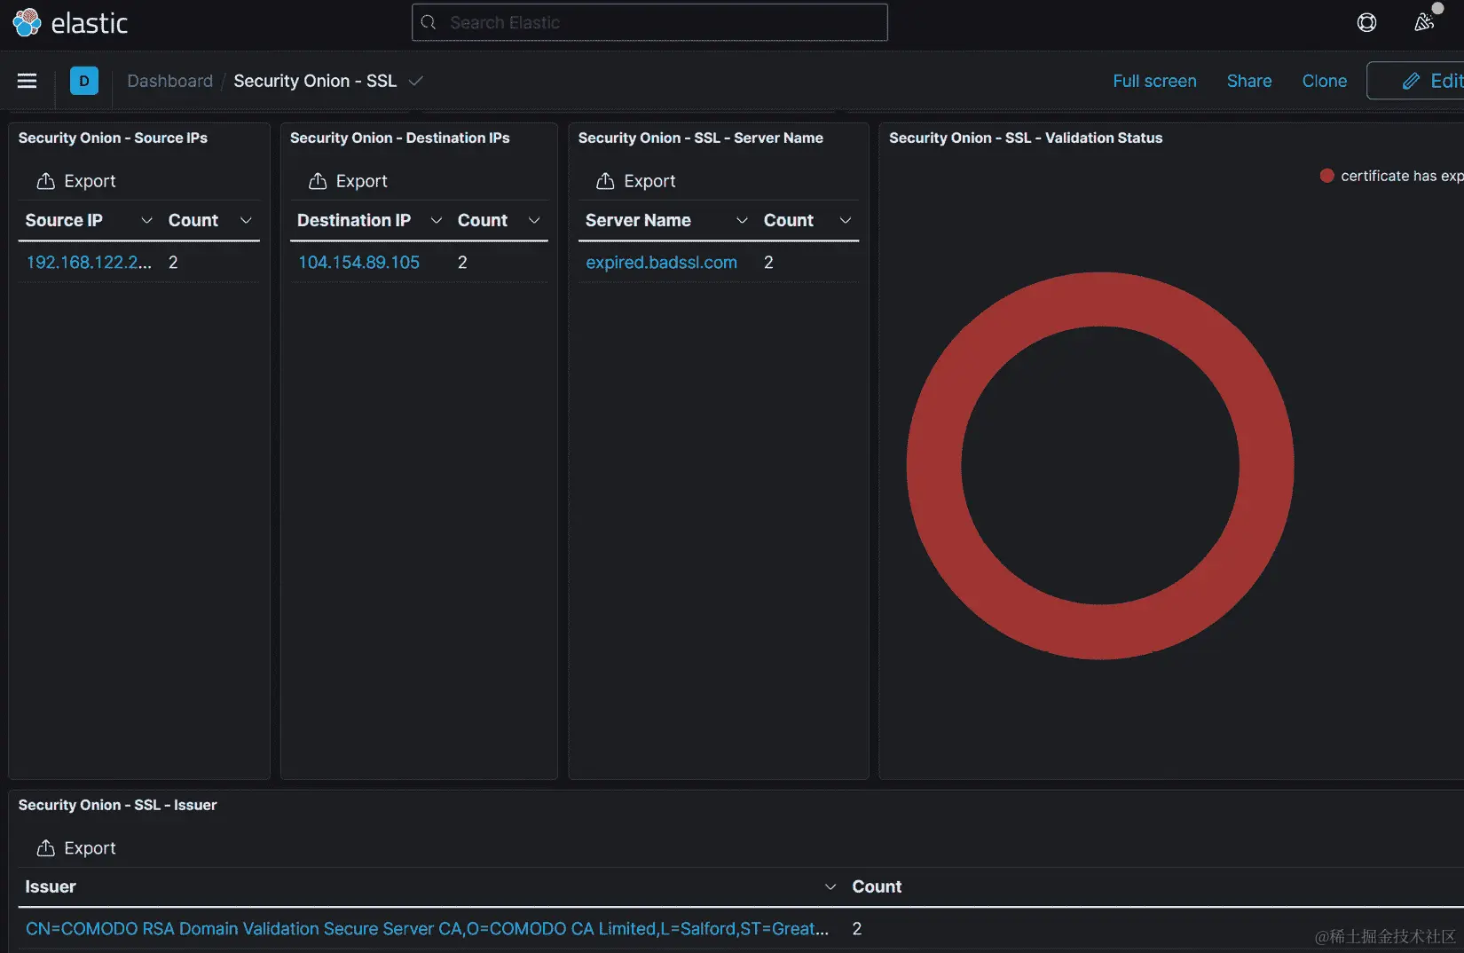Open the newsfeed celebration icon
1464x953 pixels.
point(1424,23)
